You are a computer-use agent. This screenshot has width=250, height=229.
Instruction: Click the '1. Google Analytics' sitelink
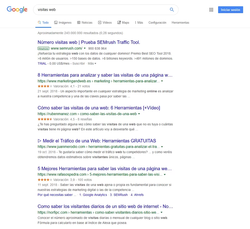tap(93, 195)
